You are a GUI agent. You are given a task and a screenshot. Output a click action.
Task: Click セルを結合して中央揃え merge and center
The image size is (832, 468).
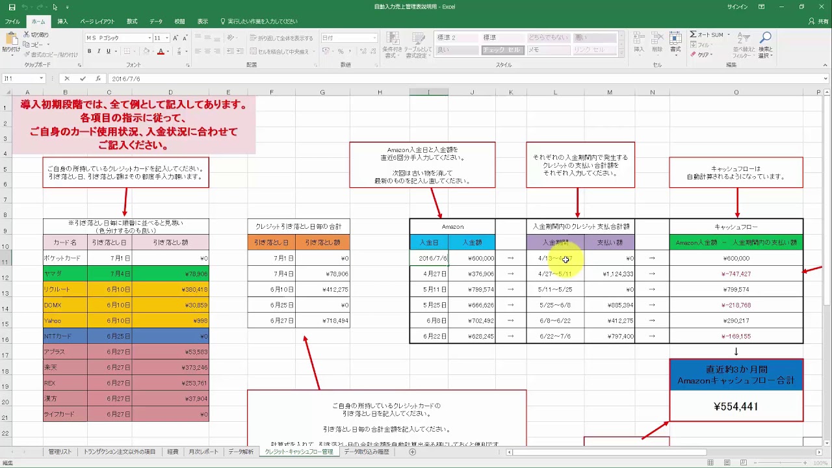point(279,51)
